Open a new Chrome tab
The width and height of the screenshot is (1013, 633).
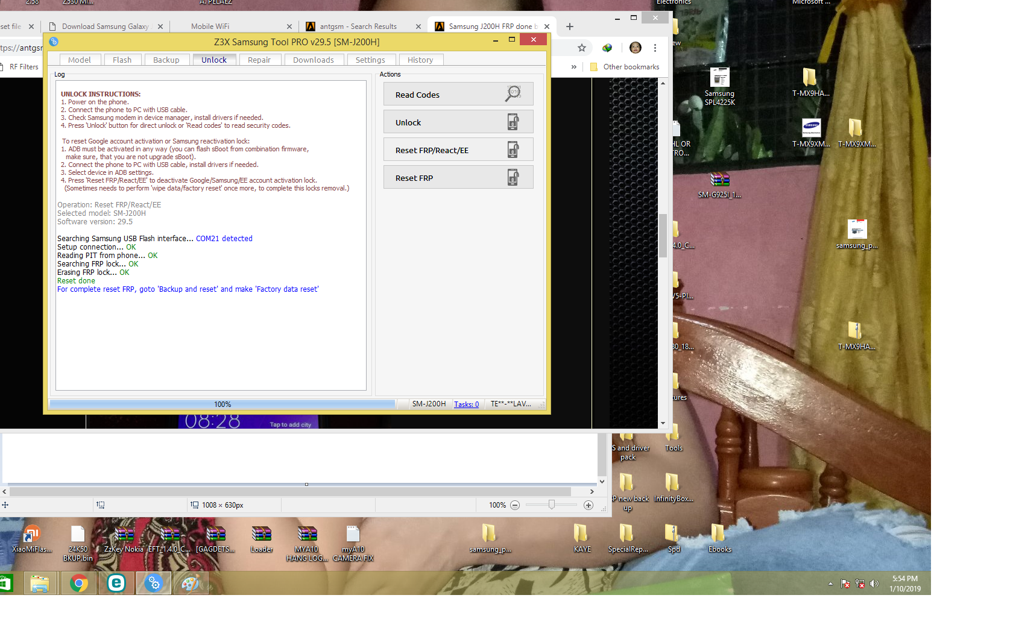point(569,27)
